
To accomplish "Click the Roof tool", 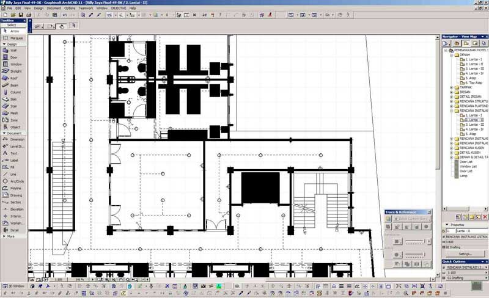I will pos(13,78).
